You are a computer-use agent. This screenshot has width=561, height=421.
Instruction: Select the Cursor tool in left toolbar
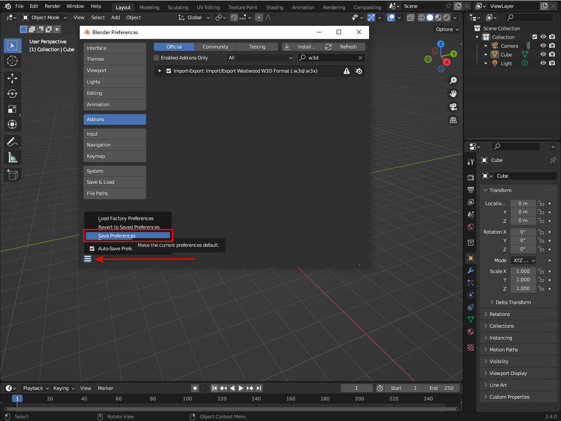(12, 61)
